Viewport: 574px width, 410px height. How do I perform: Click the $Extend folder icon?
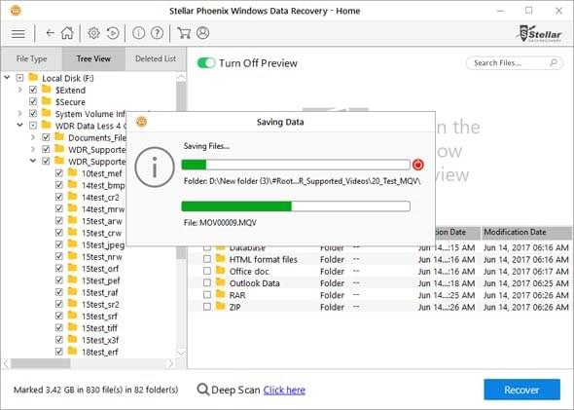(x=47, y=90)
